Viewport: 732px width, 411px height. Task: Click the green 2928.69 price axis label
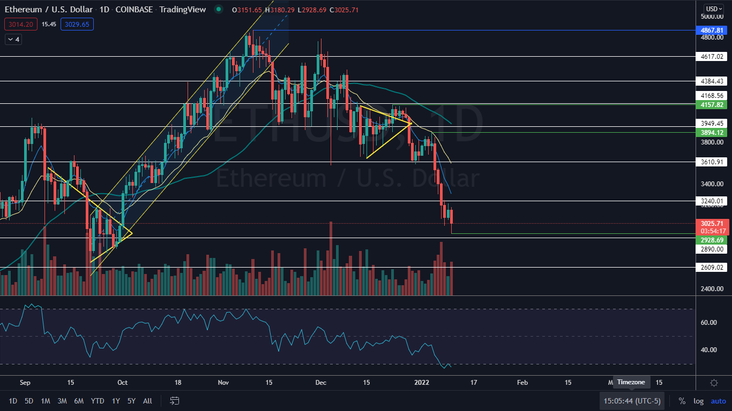point(711,240)
